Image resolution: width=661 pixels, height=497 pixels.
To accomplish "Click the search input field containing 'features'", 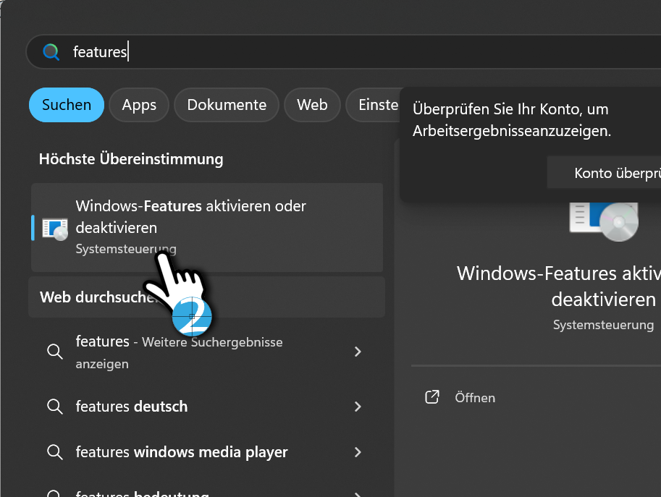I will (344, 52).
